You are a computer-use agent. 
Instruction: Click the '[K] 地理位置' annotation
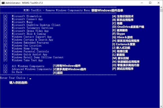[x=120, y=51]
